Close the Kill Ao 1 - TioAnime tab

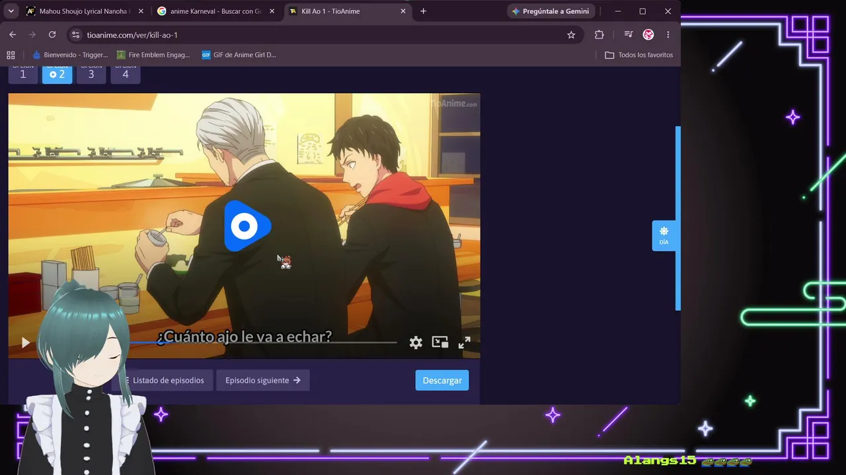click(x=403, y=11)
